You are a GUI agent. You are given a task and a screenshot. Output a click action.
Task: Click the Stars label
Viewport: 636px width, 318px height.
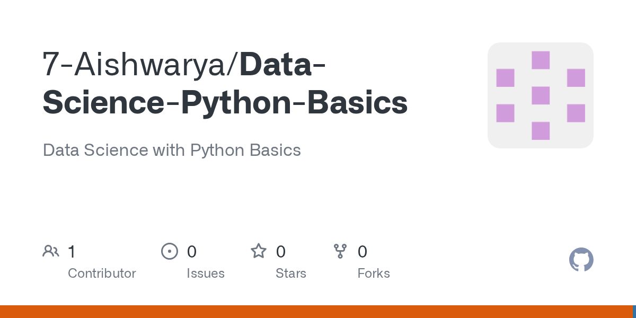(290, 273)
